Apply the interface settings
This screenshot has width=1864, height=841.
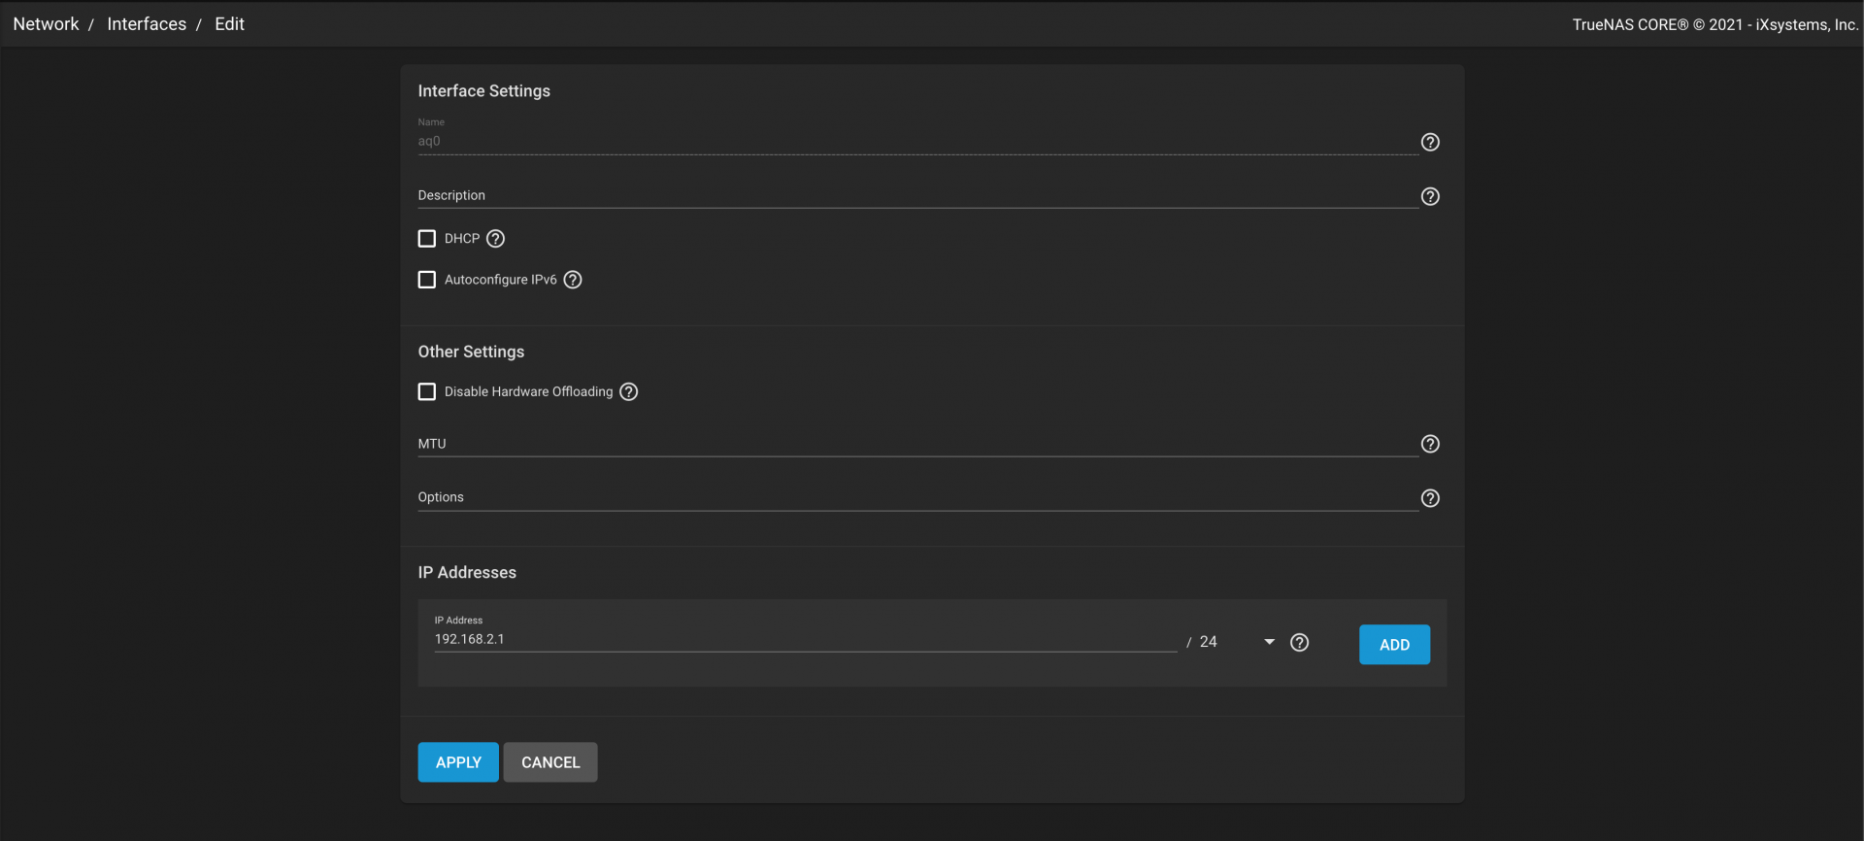(458, 762)
